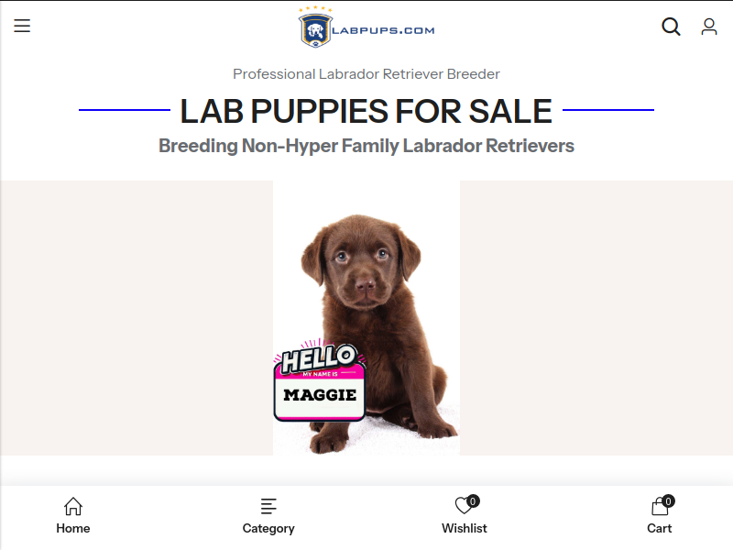Image resolution: width=733 pixels, height=550 pixels.
Task: Open the hamburger navigation menu
Action: (22, 26)
